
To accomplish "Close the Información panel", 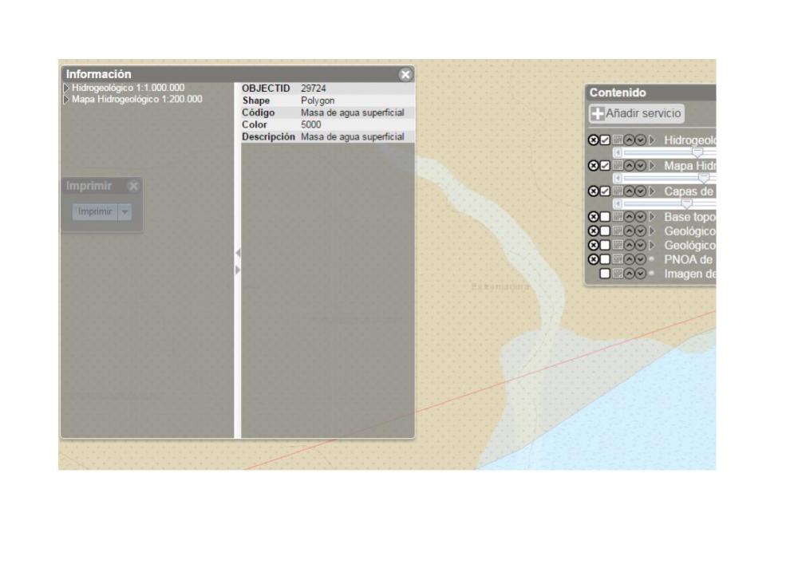I will (405, 75).
